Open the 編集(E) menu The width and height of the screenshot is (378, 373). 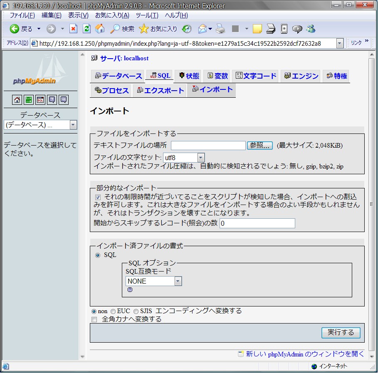[x=51, y=15]
